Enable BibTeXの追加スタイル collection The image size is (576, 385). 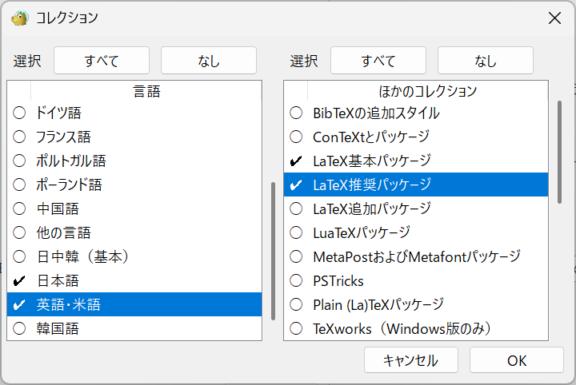coord(296,113)
